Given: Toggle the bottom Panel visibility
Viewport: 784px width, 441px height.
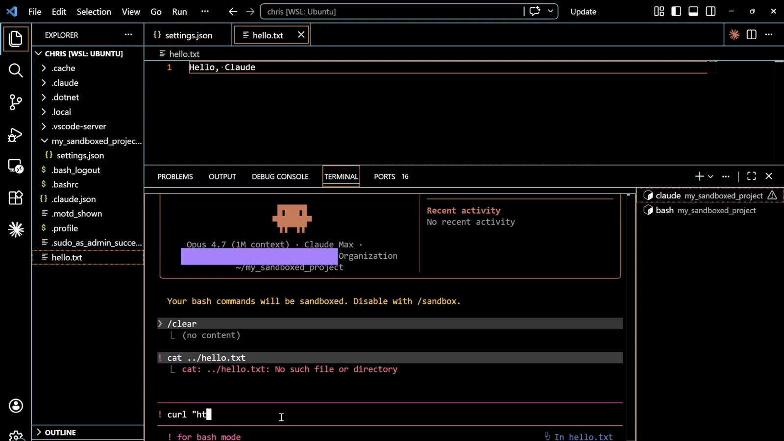Looking at the screenshot, I should [x=693, y=11].
